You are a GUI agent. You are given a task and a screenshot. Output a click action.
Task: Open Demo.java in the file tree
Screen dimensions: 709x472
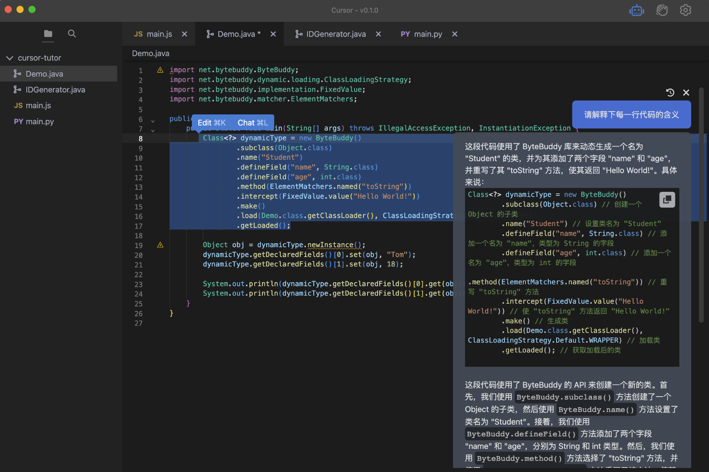coord(59,74)
